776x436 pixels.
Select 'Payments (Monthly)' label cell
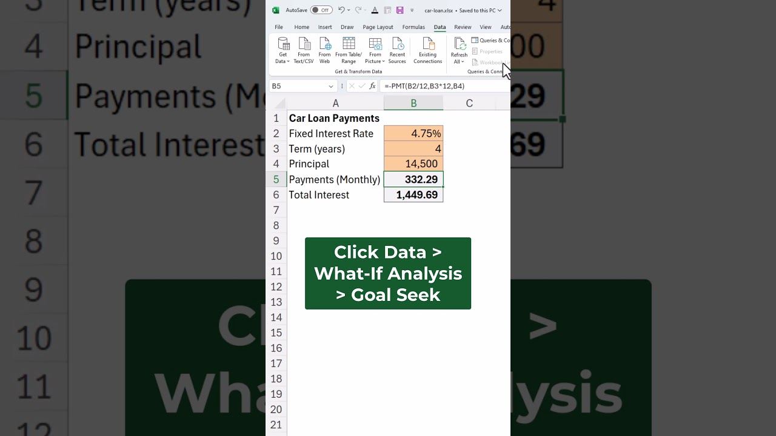click(x=335, y=179)
